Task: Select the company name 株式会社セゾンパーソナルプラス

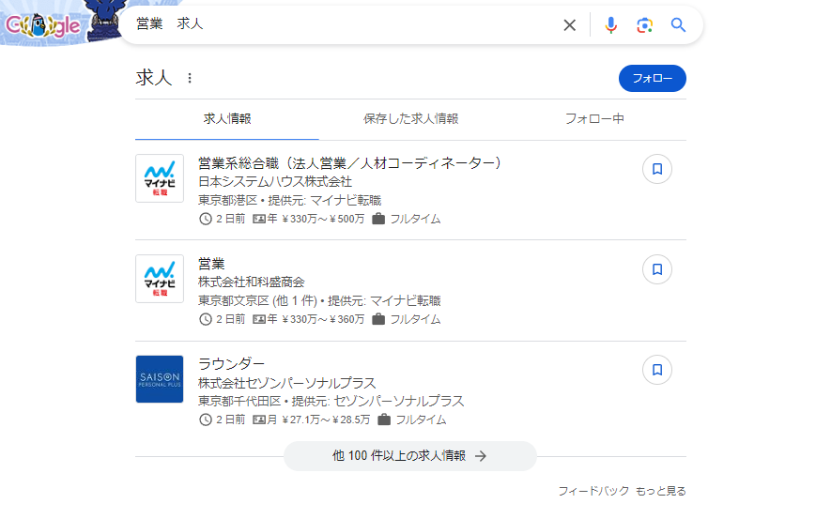Action: (x=286, y=383)
